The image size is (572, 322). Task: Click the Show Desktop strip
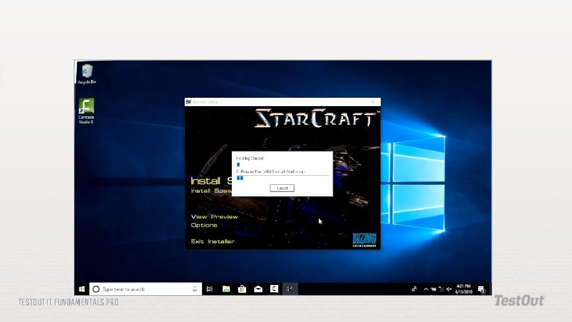490,289
